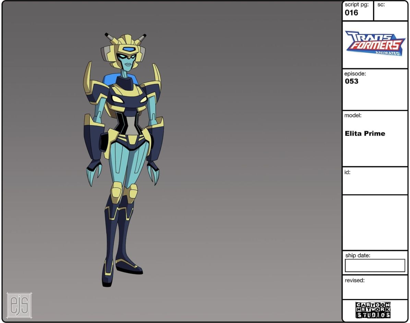Click the blue visor on character's helmet
This screenshot has width=410, height=323.
[129, 50]
